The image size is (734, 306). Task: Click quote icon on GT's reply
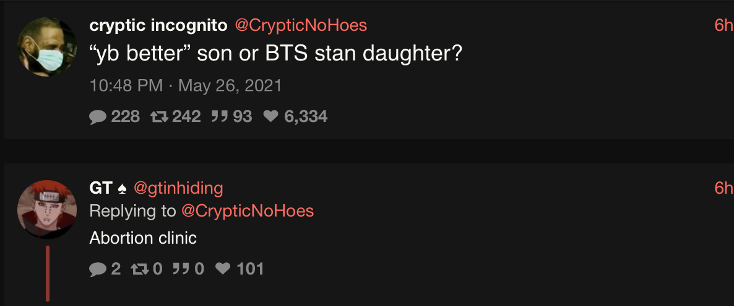181,269
